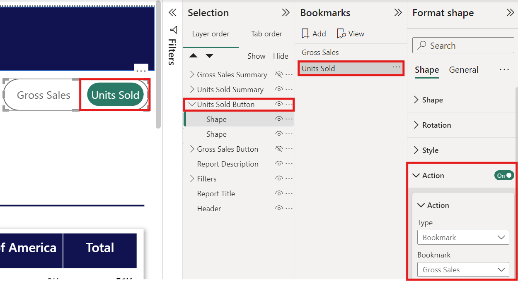Hide the Units Sold Button group
518x281 pixels.
(x=279, y=105)
